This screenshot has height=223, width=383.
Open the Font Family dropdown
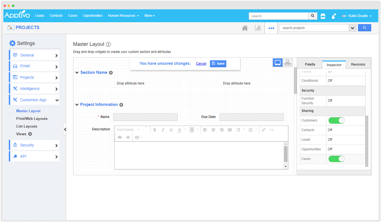click(x=128, y=130)
